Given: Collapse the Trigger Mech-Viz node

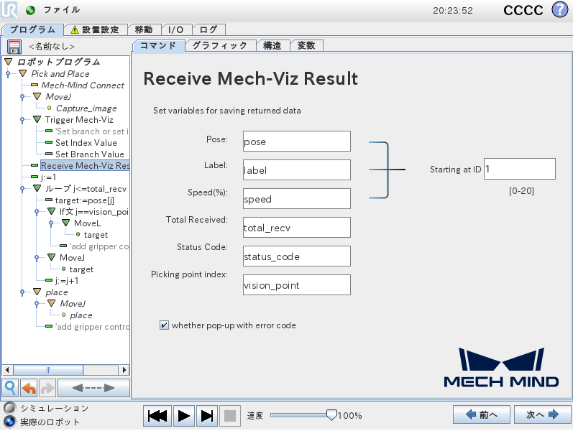Looking at the screenshot, I should pyautogui.click(x=37, y=119).
